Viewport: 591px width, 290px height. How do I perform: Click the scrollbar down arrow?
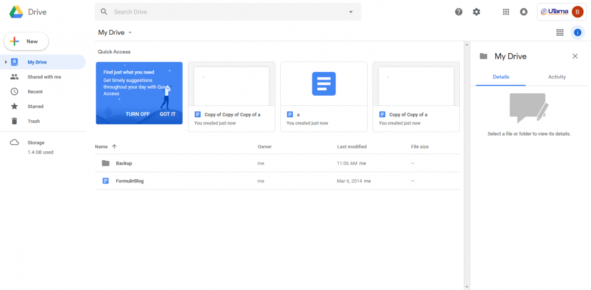tap(467, 287)
